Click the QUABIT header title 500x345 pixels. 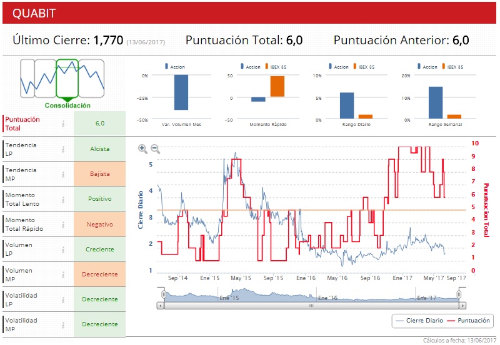(34, 13)
